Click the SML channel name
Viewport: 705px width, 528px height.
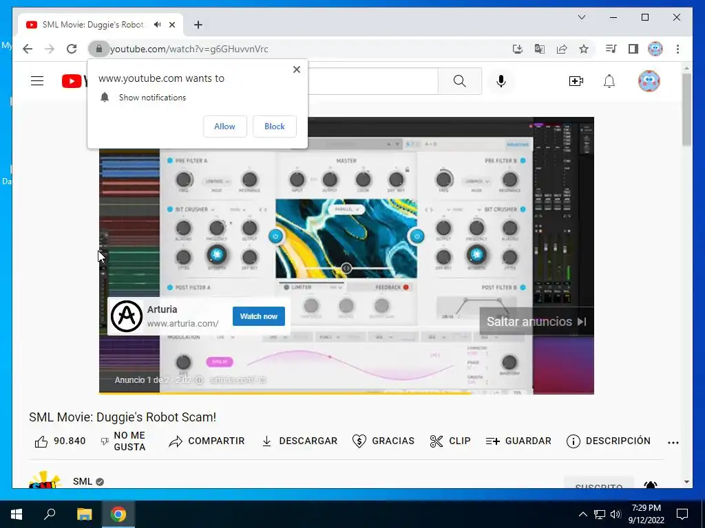83,481
